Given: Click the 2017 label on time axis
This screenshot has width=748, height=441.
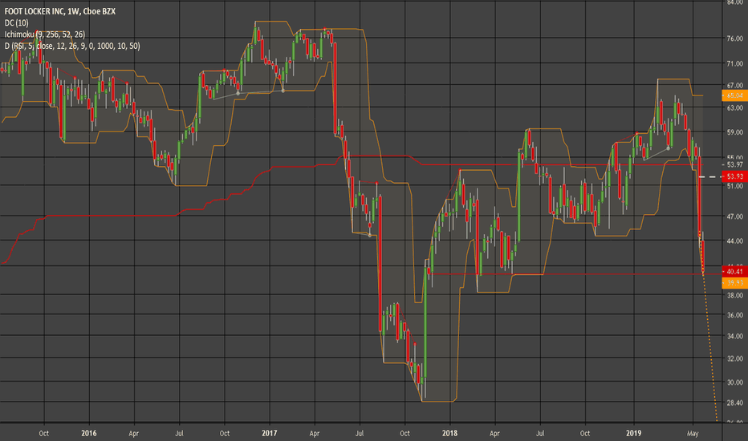Looking at the screenshot, I should (270, 433).
